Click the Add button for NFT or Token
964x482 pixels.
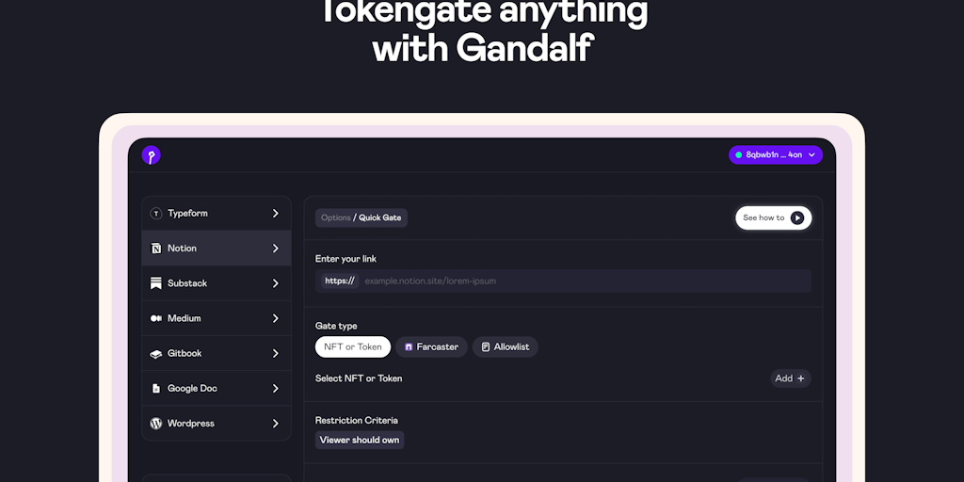(790, 378)
